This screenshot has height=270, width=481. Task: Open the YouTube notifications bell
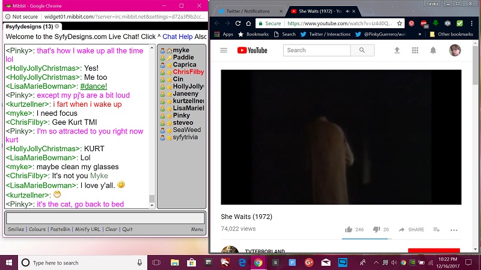coord(433,50)
